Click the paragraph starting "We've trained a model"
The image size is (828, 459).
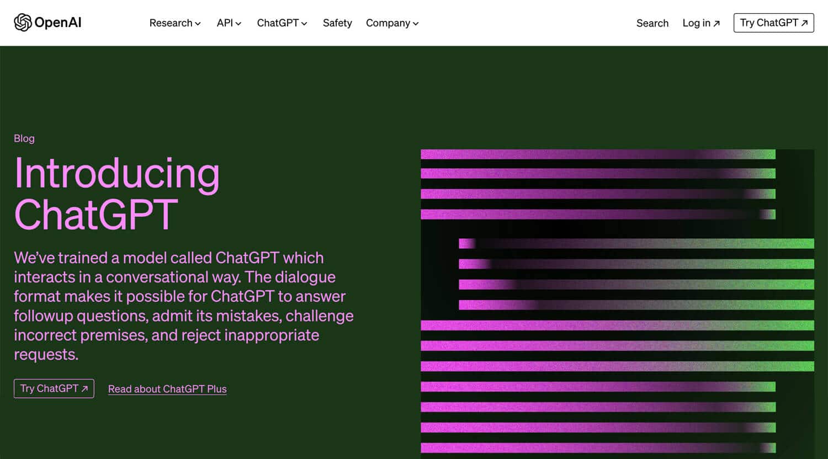[x=184, y=306]
